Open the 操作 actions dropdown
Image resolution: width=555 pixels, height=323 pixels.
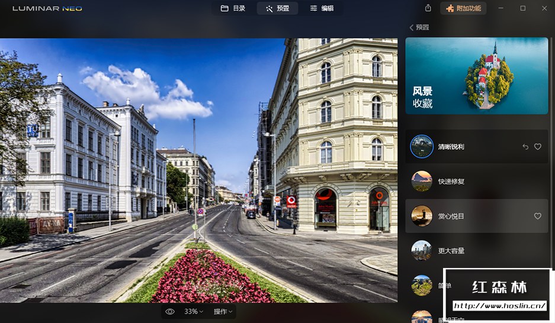click(223, 311)
